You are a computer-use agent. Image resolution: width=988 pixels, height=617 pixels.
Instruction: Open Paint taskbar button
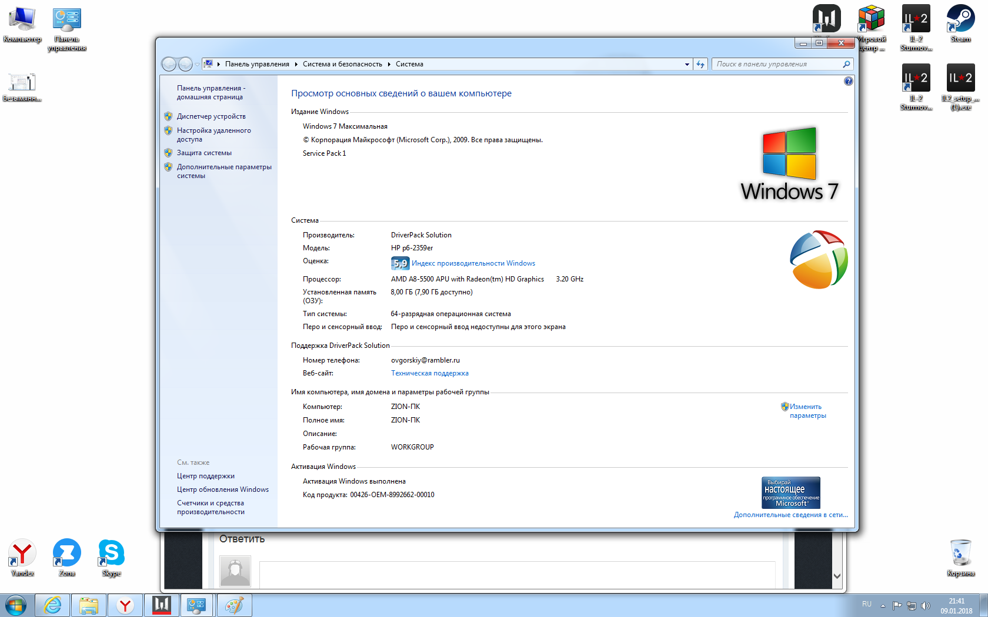coord(234,605)
